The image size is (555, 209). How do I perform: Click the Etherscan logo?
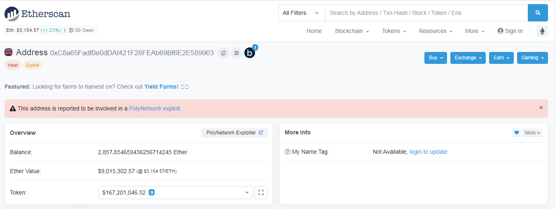pyautogui.click(x=37, y=14)
